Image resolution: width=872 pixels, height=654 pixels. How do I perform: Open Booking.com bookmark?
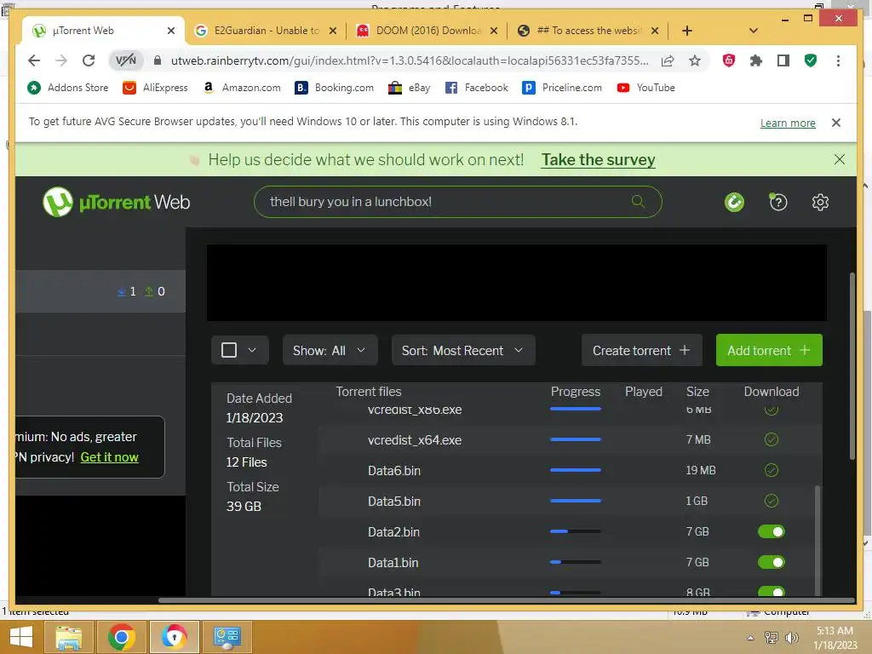[x=334, y=88]
